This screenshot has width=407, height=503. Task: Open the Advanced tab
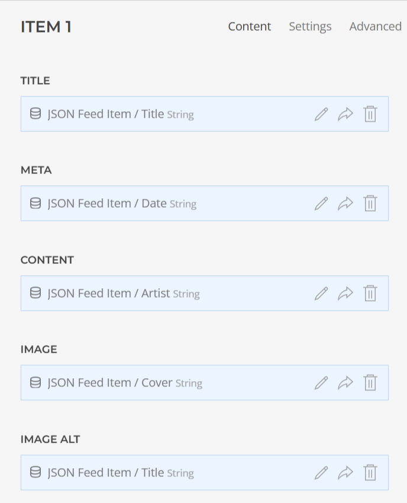pos(375,27)
